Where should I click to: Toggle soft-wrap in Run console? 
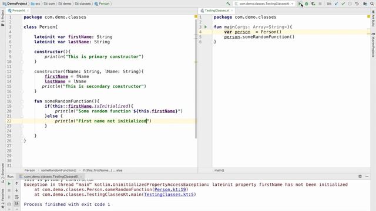pyautogui.click(x=16, y=197)
